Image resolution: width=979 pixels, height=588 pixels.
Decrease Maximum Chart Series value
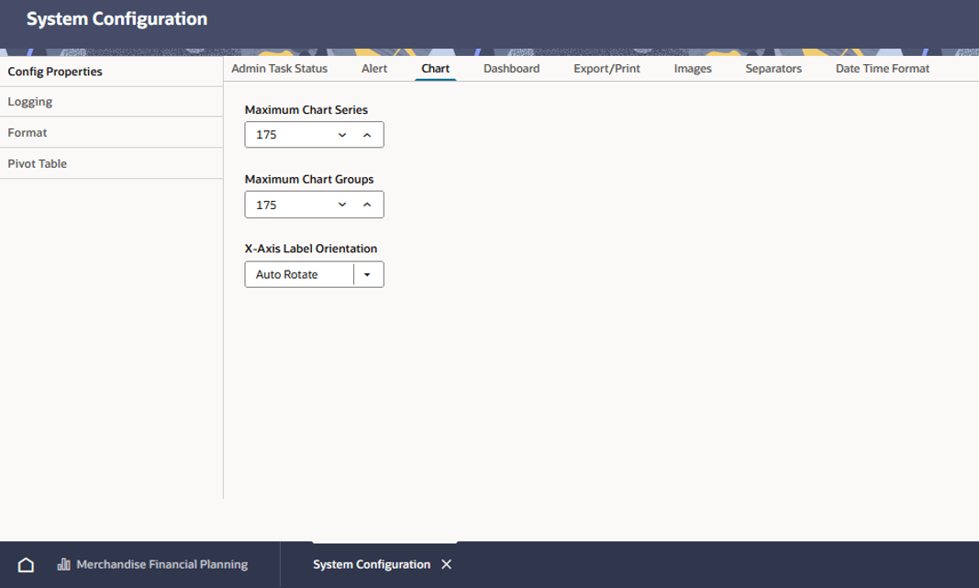pyautogui.click(x=342, y=135)
